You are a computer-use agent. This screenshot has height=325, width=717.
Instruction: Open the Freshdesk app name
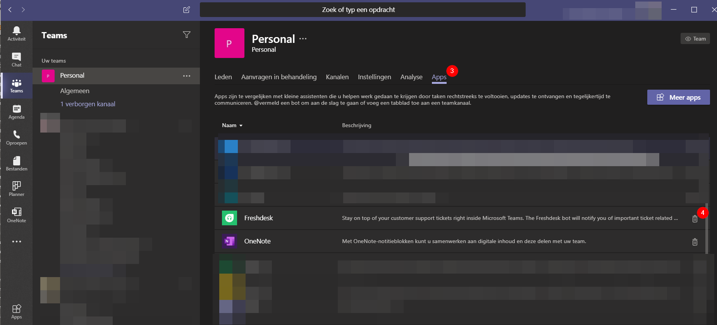pos(258,218)
